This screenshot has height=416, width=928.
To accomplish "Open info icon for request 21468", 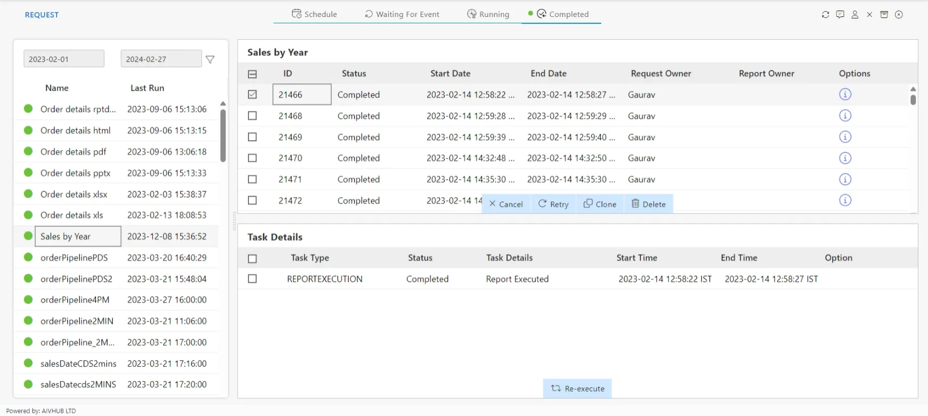I will coord(845,116).
